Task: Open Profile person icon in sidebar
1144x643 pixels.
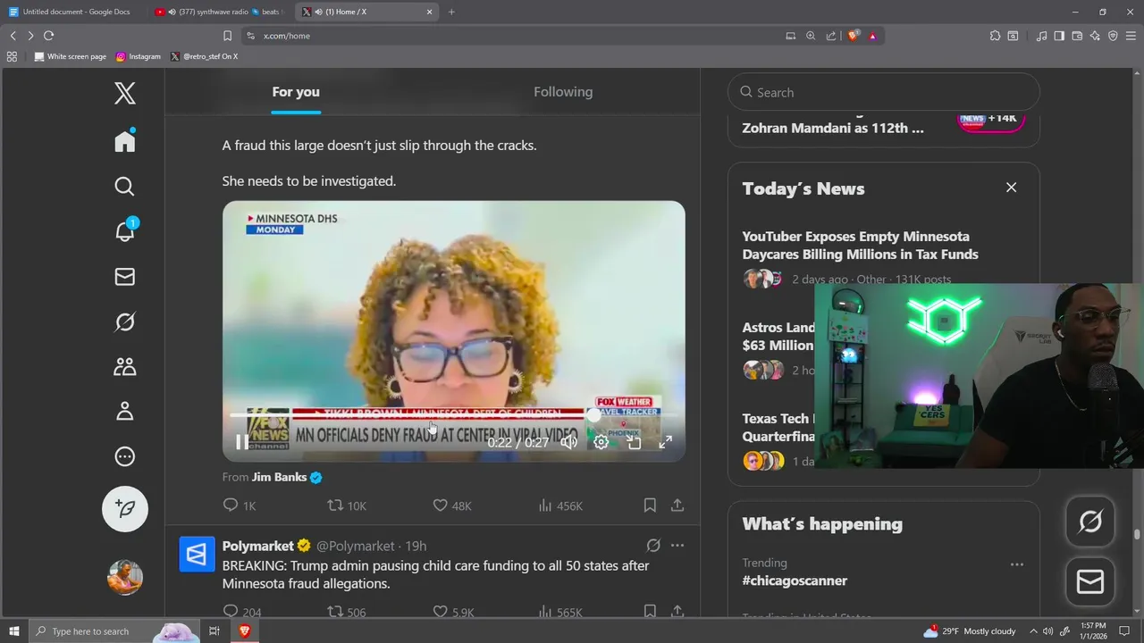Action: (x=125, y=411)
